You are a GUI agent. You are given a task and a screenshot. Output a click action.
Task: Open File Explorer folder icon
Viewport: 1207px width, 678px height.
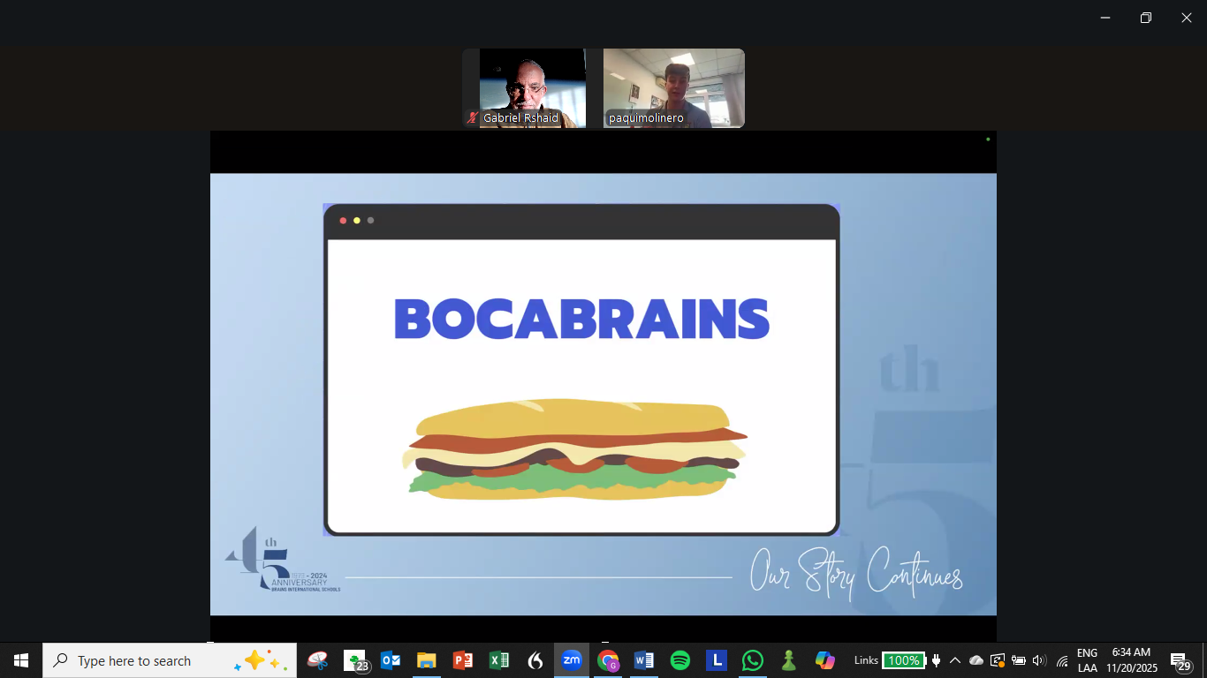(427, 660)
